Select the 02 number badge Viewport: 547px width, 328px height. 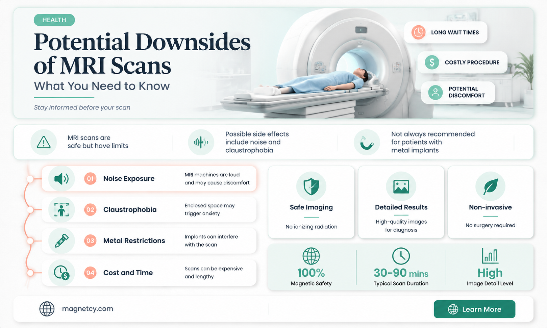point(90,209)
